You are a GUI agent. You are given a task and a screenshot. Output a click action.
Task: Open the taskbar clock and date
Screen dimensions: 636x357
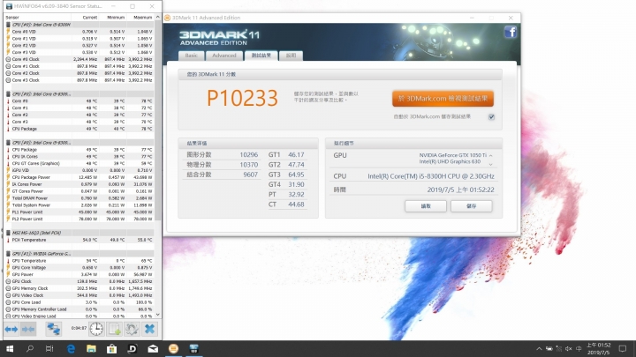tap(599, 348)
